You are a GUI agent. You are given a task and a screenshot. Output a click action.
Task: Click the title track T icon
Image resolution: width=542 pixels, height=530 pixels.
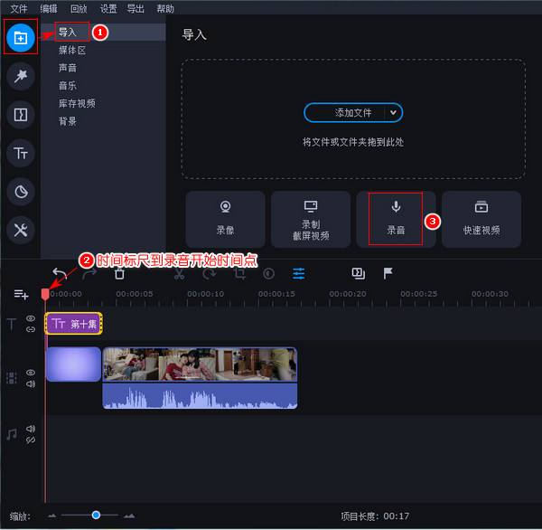click(12, 324)
